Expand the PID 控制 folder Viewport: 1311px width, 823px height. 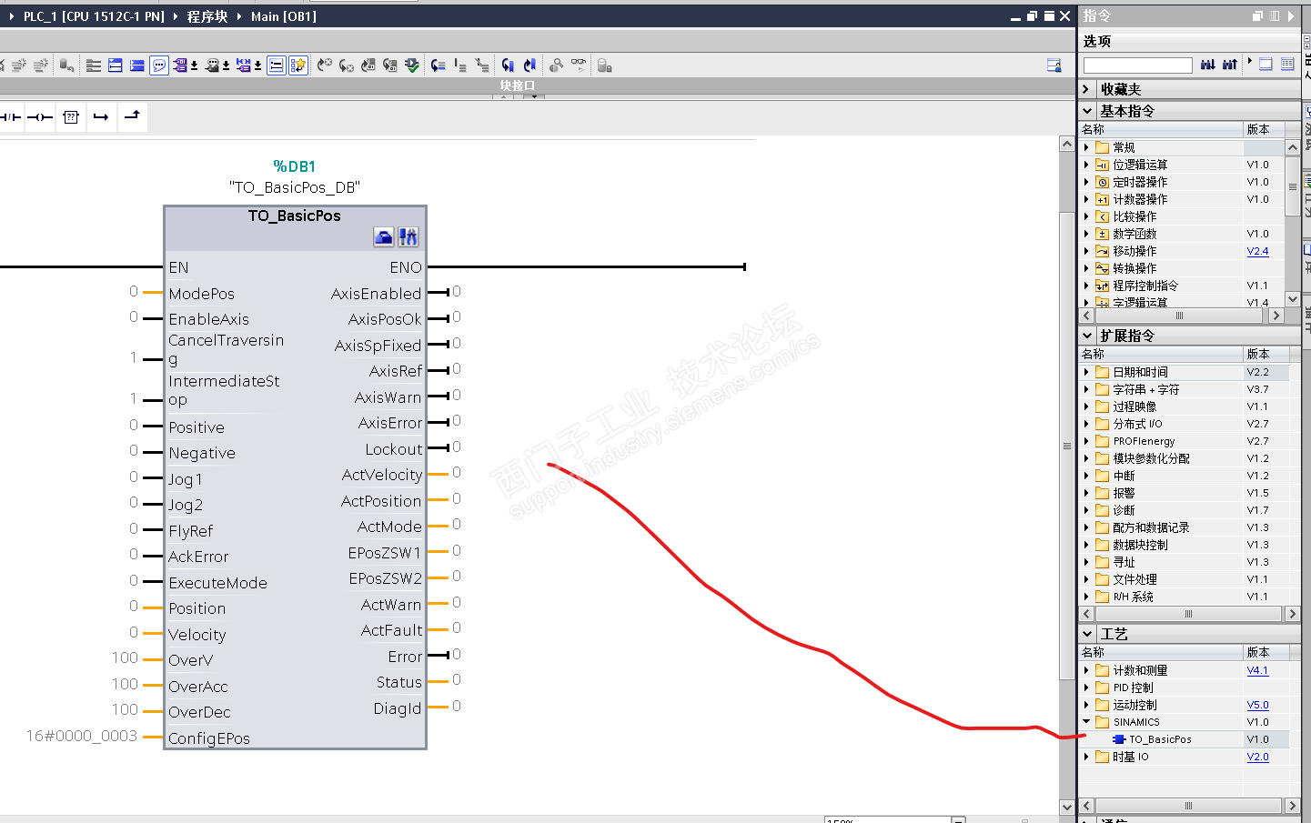(x=1086, y=688)
